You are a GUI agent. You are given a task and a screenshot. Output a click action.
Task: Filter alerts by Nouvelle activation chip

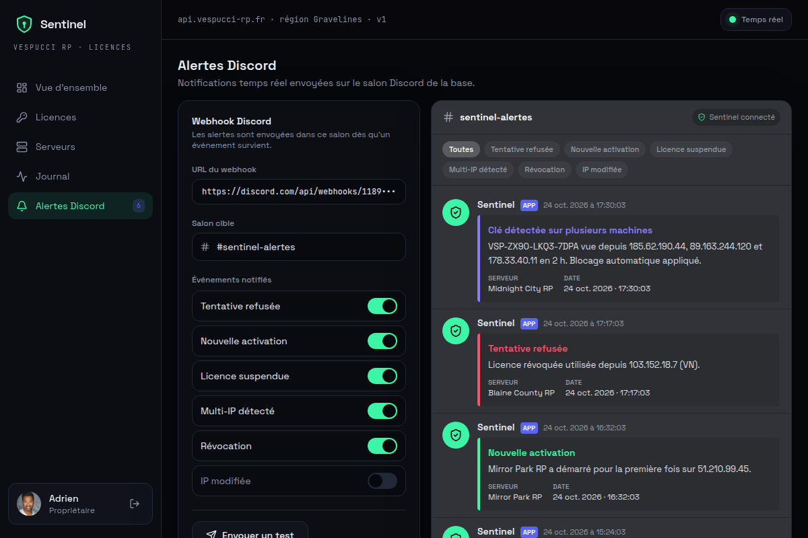click(605, 149)
